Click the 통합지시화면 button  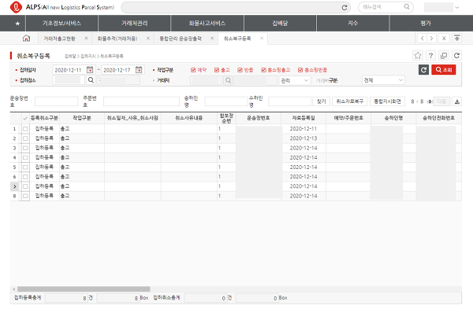coord(387,101)
